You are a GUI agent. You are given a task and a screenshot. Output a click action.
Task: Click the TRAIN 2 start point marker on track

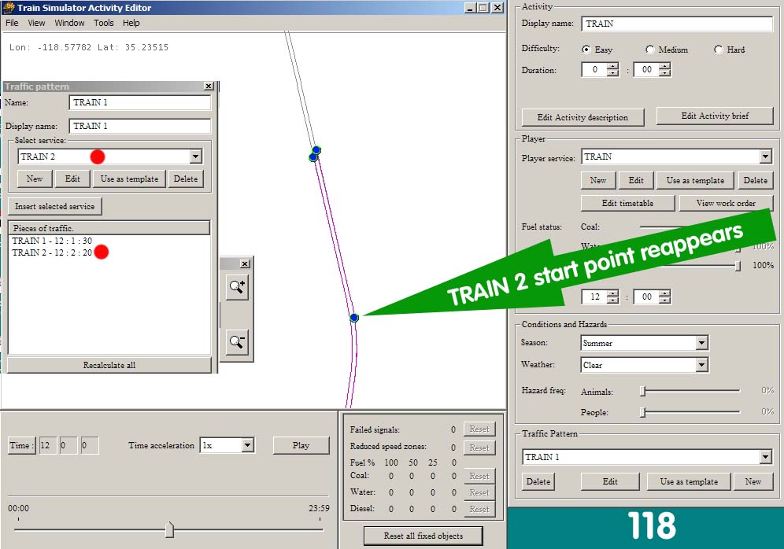click(x=354, y=318)
